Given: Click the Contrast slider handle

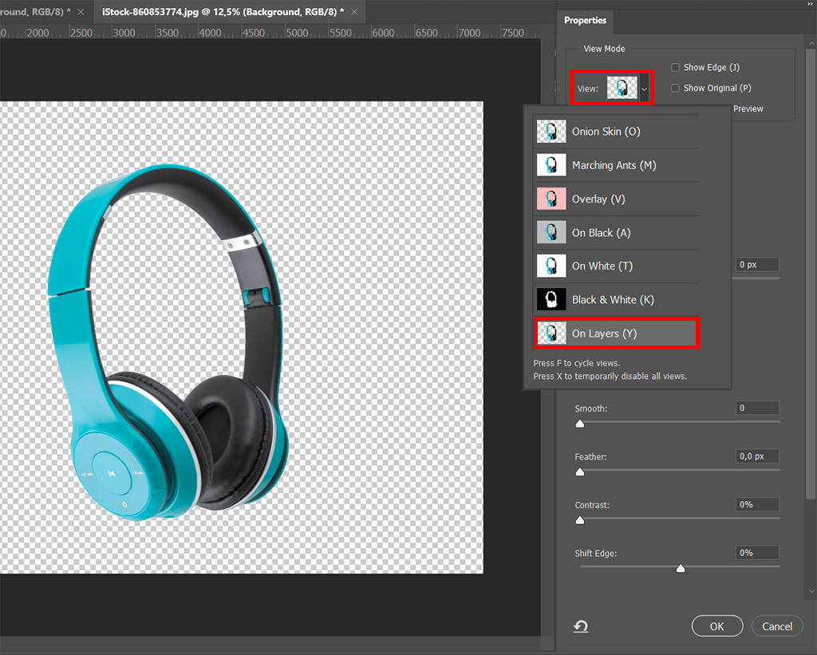Looking at the screenshot, I should 580,520.
